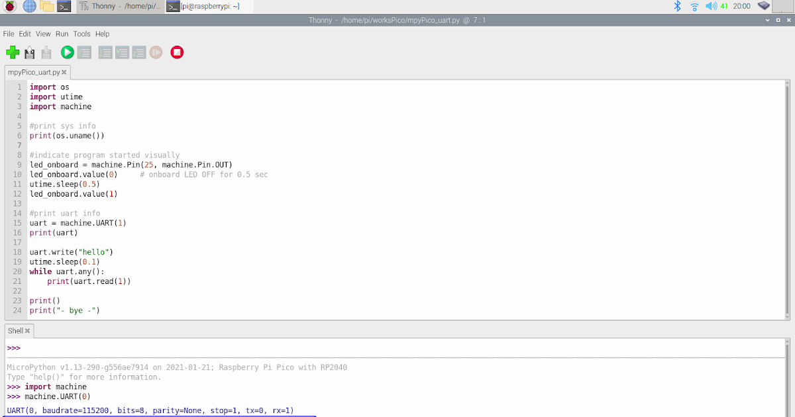
Task: Mute the system volume icon
Action: [711, 6]
